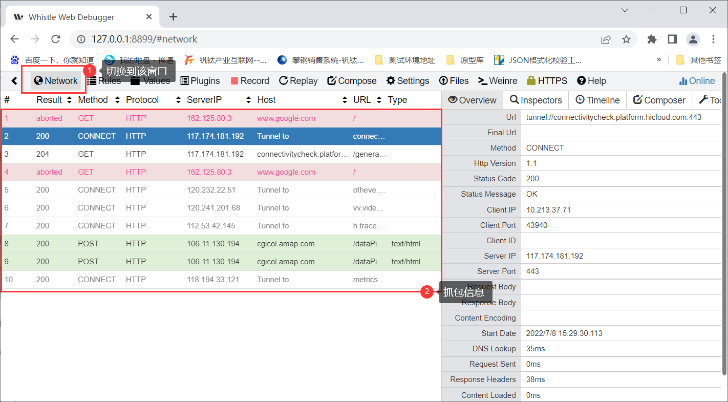Select POST row 8 to cgicol.amap.com
Image resolution: width=728 pixels, height=402 pixels.
(x=221, y=244)
